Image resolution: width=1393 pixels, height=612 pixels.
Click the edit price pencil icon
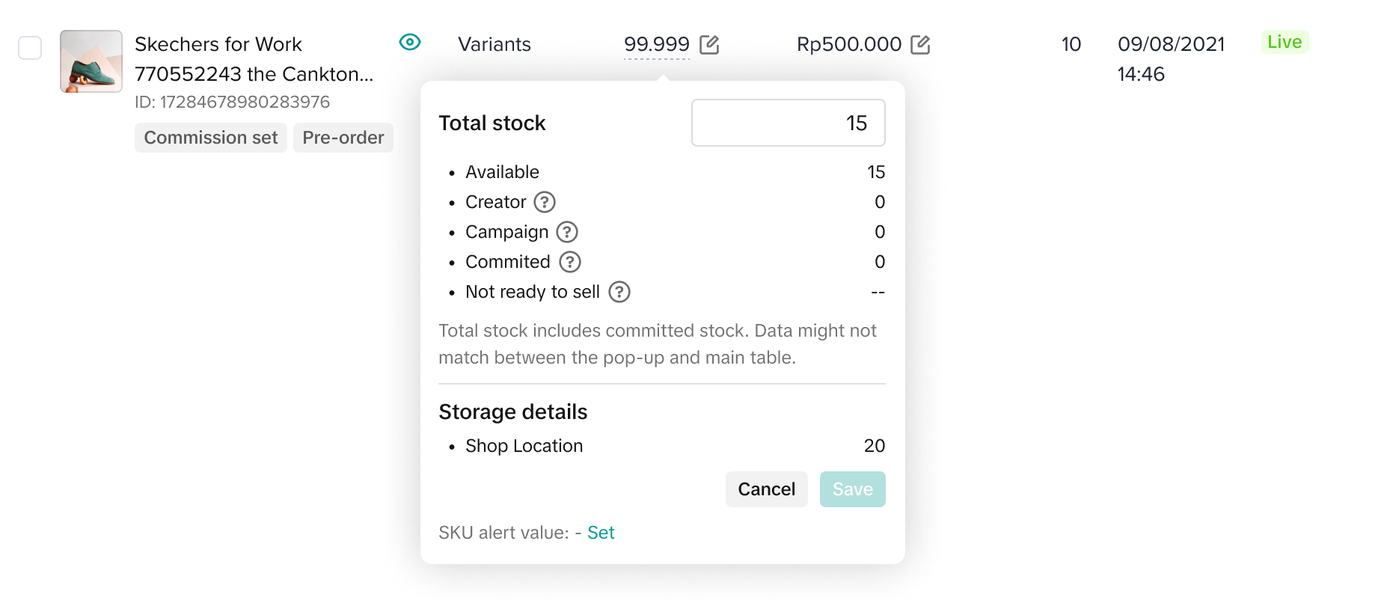click(x=920, y=45)
